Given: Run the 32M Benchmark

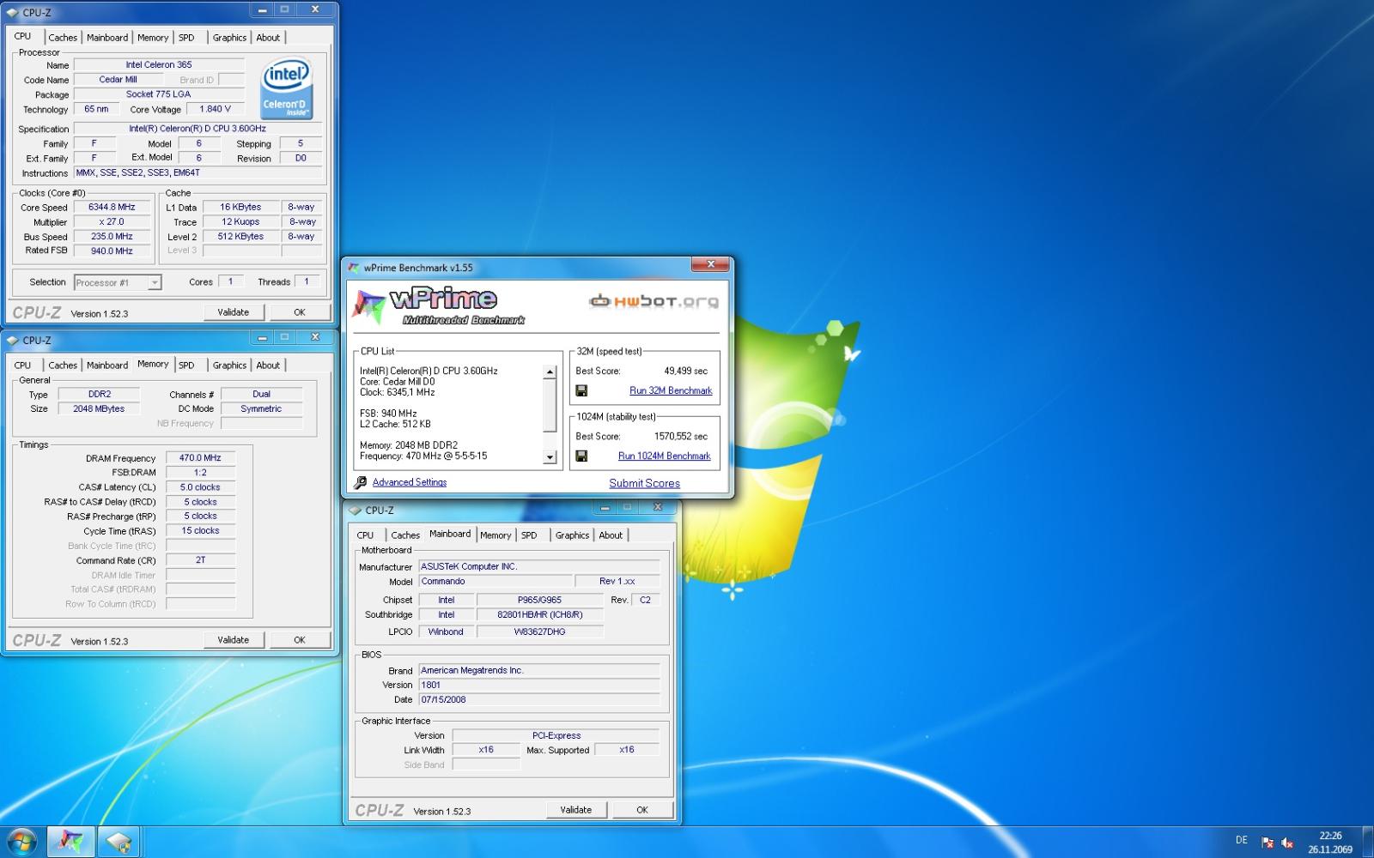Looking at the screenshot, I should click(671, 390).
